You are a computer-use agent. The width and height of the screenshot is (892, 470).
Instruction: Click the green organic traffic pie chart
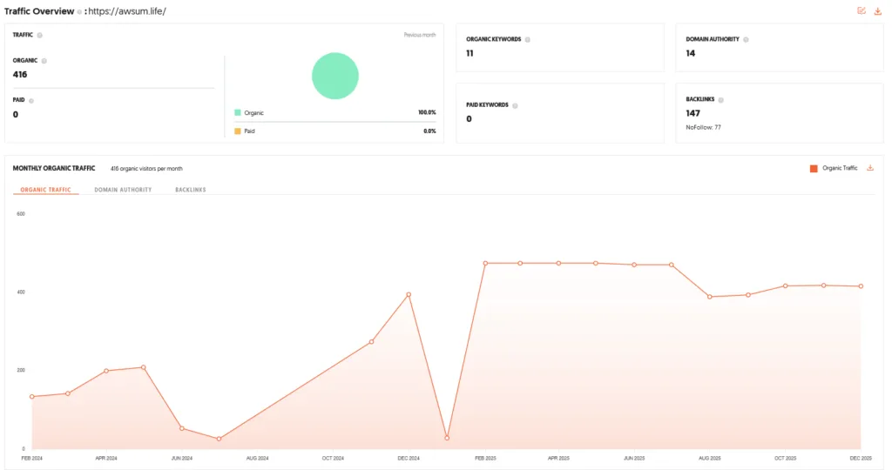(x=335, y=76)
